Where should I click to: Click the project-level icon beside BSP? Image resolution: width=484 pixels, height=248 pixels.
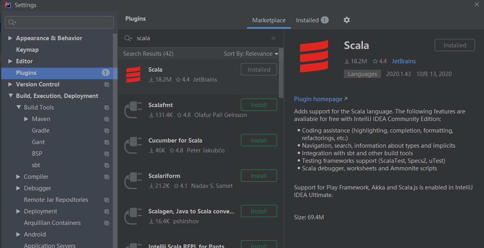click(x=107, y=154)
